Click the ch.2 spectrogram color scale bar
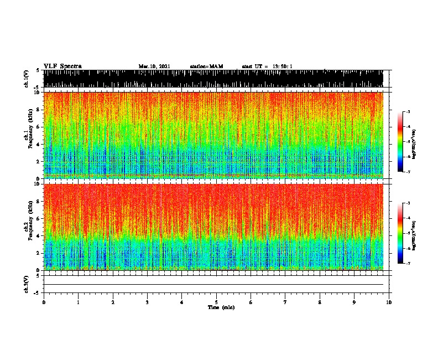 pyautogui.click(x=400, y=233)
